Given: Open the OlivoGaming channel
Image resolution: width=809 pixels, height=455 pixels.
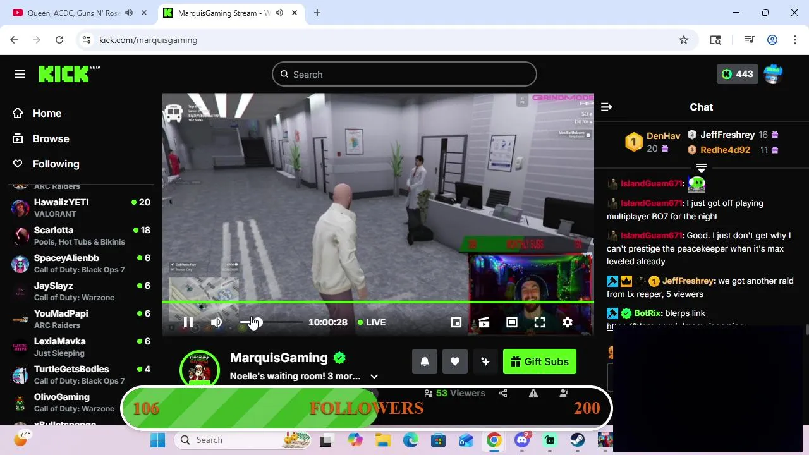Looking at the screenshot, I should 81,403.
